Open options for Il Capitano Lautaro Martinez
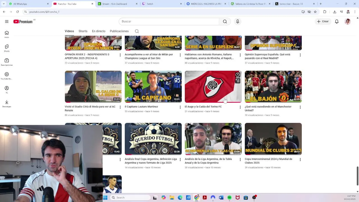359x202 pixels. (x=180, y=107)
